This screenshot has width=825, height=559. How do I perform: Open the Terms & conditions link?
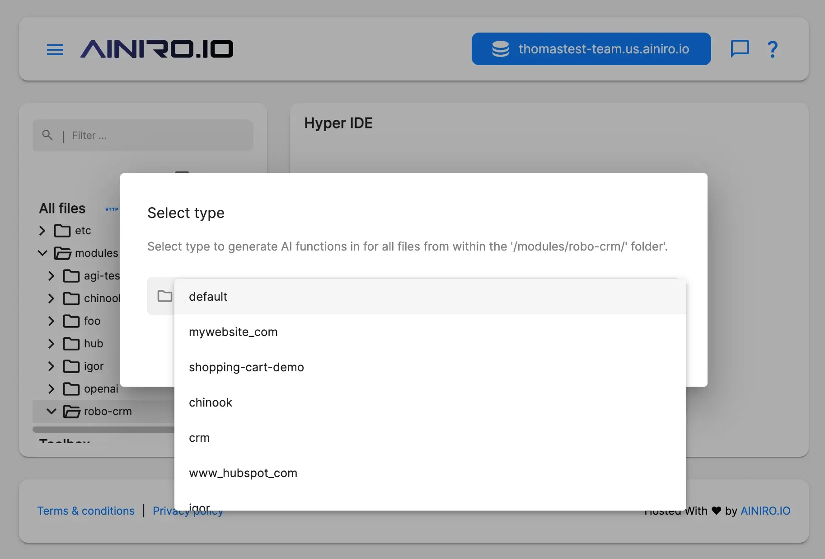coord(86,511)
